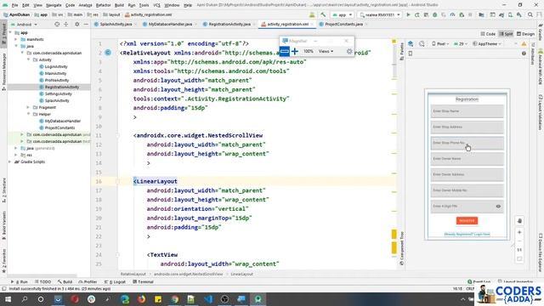Click the orange Register button in preview

click(x=467, y=221)
